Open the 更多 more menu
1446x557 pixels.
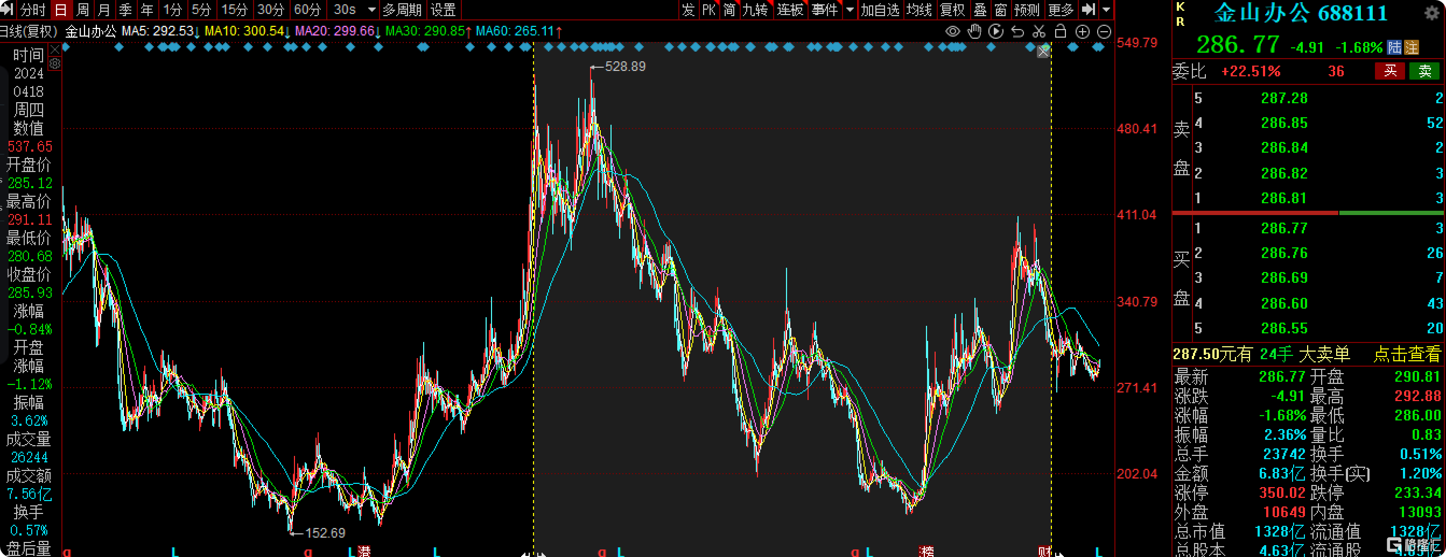click(x=1061, y=10)
